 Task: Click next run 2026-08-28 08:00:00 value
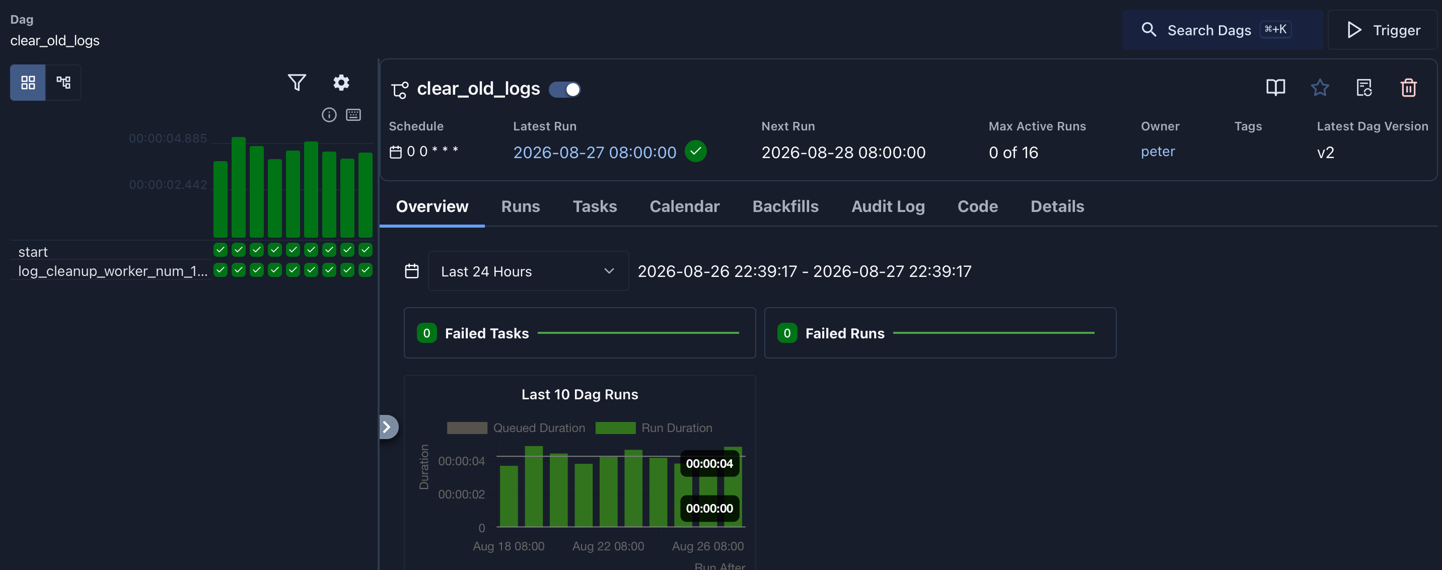coord(843,152)
